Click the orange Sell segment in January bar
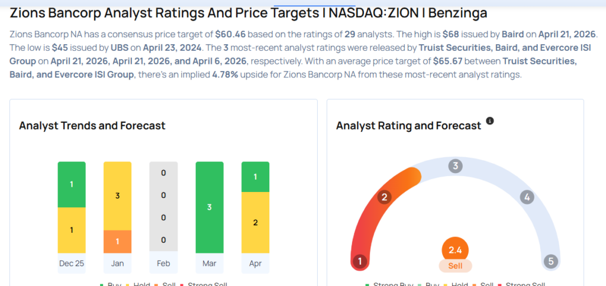 coord(117,241)
